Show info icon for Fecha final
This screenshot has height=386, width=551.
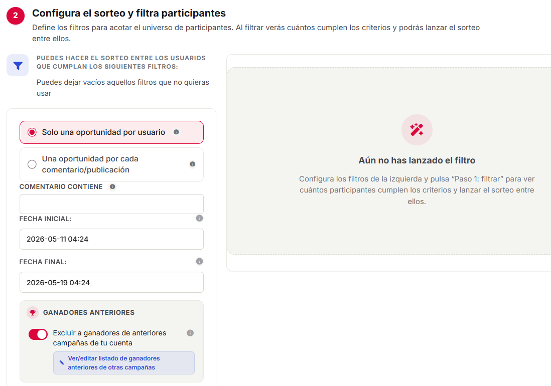click(x=199, y=262)
